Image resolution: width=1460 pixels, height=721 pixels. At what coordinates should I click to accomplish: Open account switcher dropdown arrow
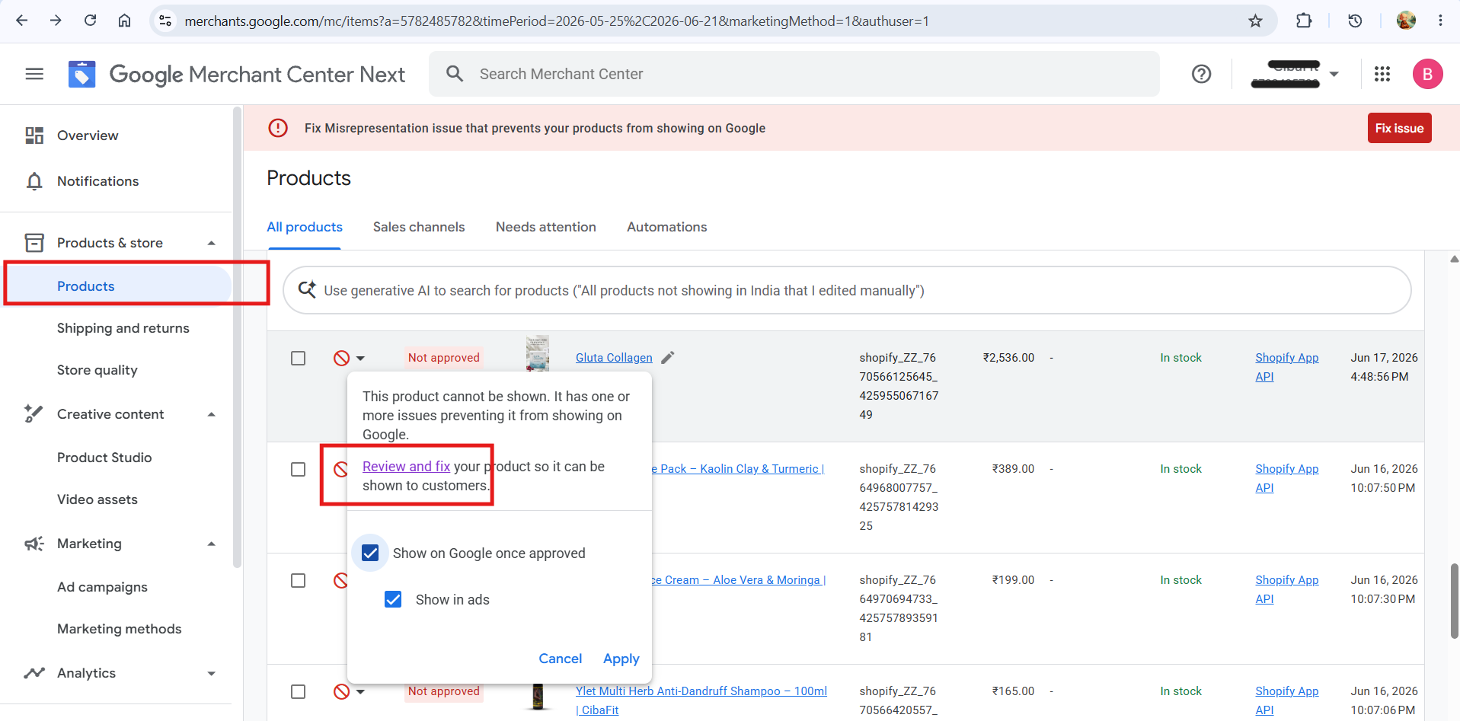(x=1334, y=74)
